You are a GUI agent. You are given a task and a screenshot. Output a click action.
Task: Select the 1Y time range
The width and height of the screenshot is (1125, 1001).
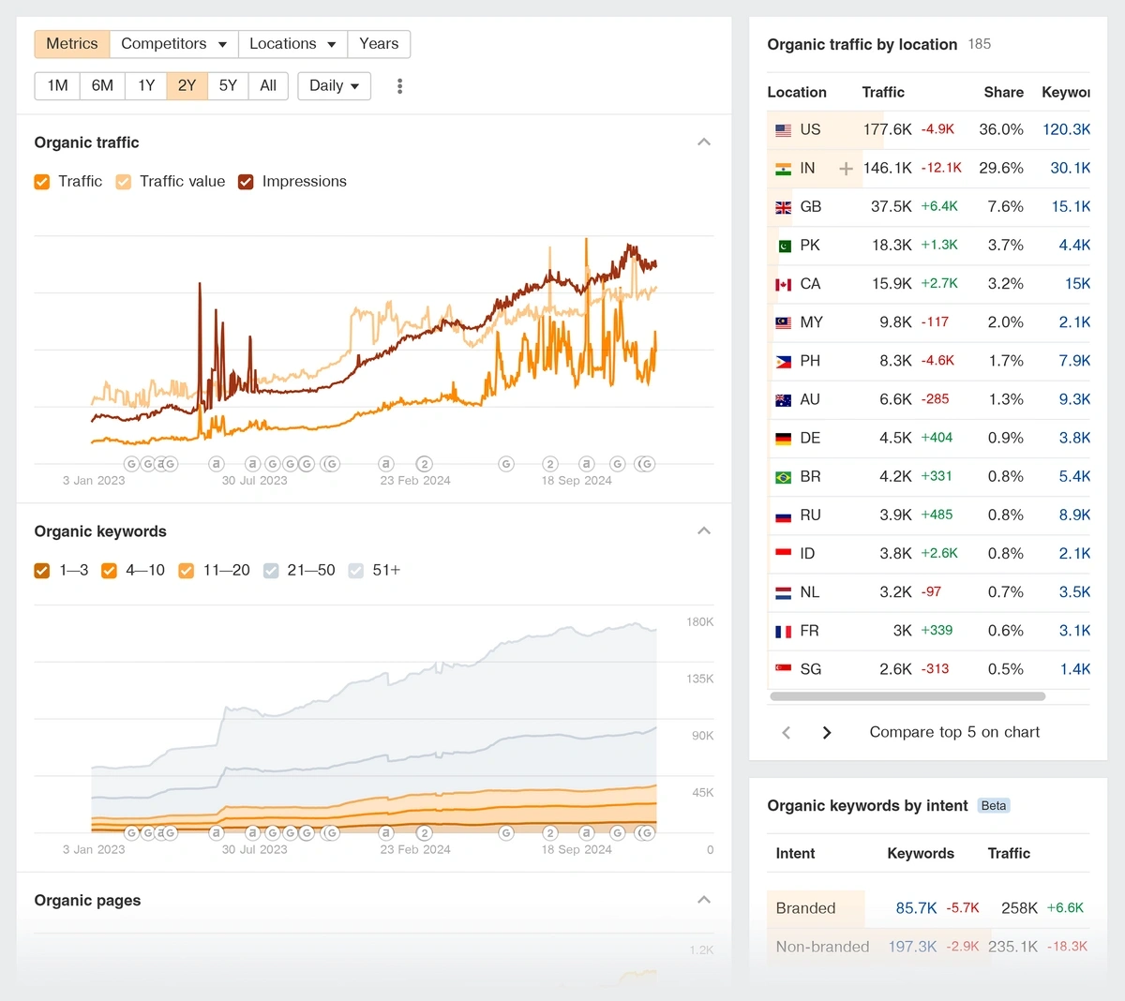pyautogui.click(x=146, y=86)
